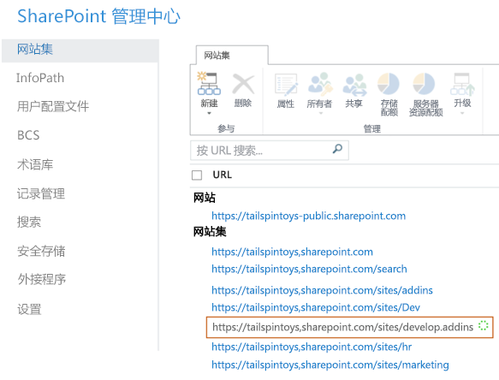
Task: Click 服务器资源配额 server resource quota icon
Action: [424, 84]
